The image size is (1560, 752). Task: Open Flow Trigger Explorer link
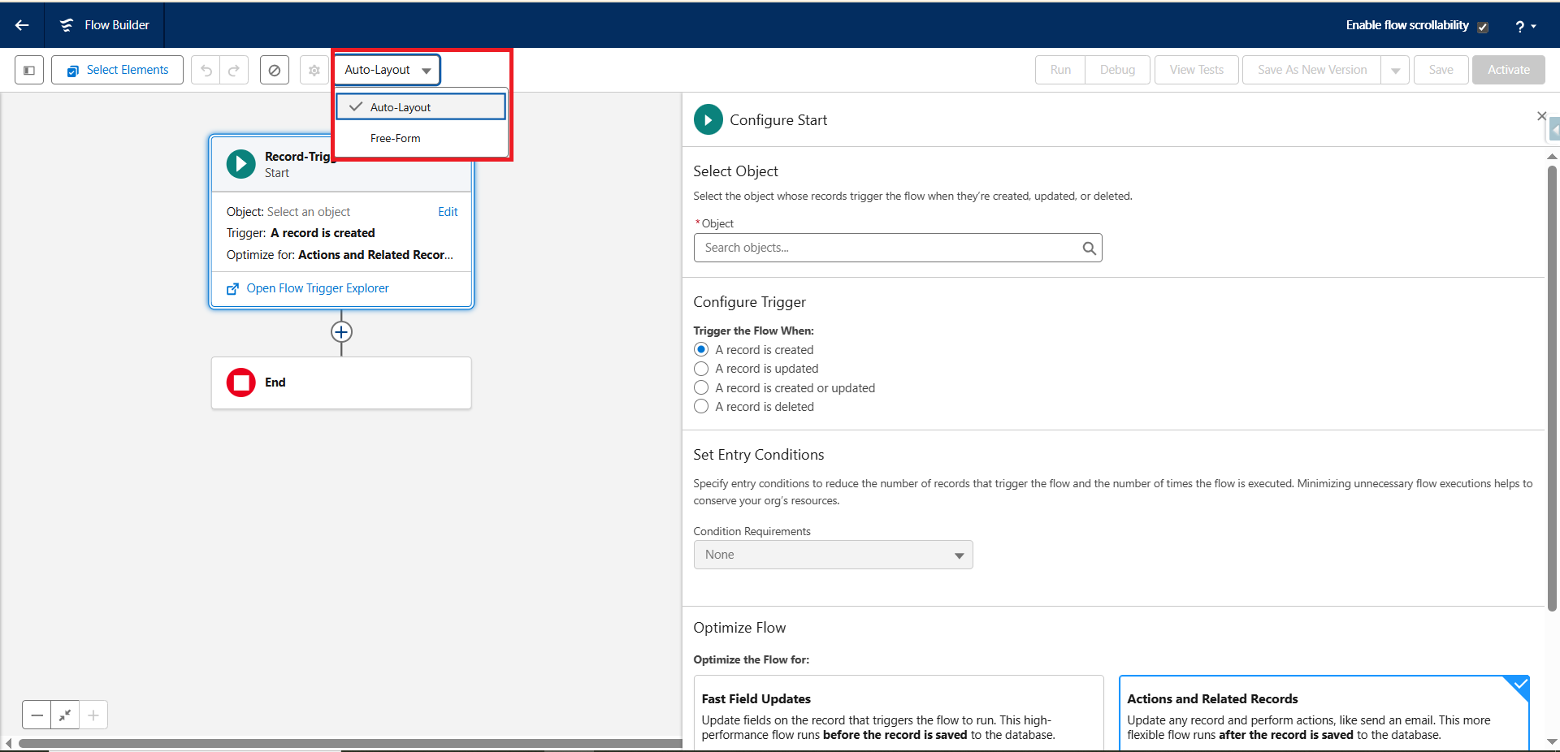317,288
